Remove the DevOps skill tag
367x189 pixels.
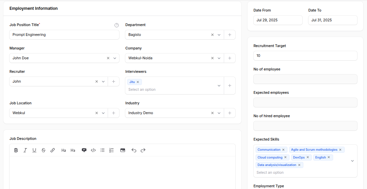coord(308,157)
